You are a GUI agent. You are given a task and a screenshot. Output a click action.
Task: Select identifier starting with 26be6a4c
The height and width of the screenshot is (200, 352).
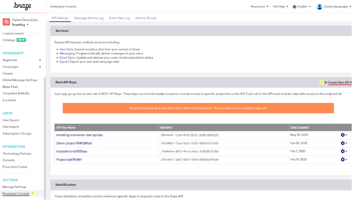click(x=190, y=135)
